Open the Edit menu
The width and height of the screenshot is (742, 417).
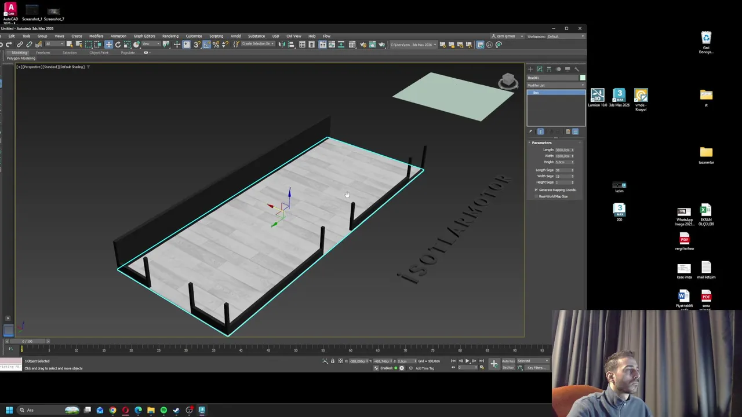pyautogui.click(x=11, y=36)
